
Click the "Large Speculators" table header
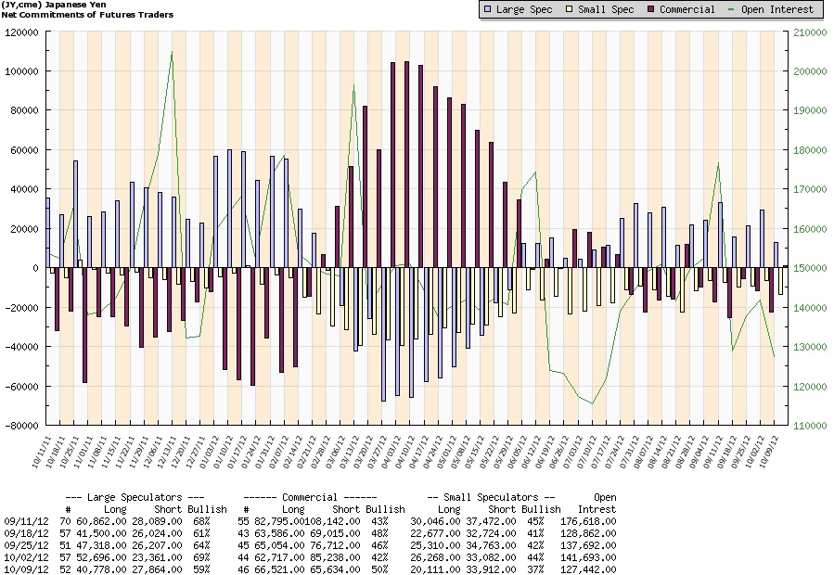135,497
